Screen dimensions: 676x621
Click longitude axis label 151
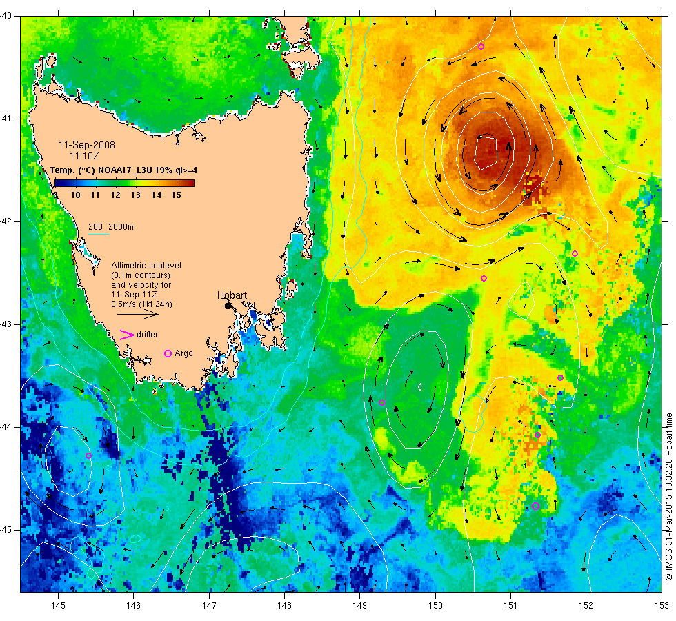(x=510, y=606)
